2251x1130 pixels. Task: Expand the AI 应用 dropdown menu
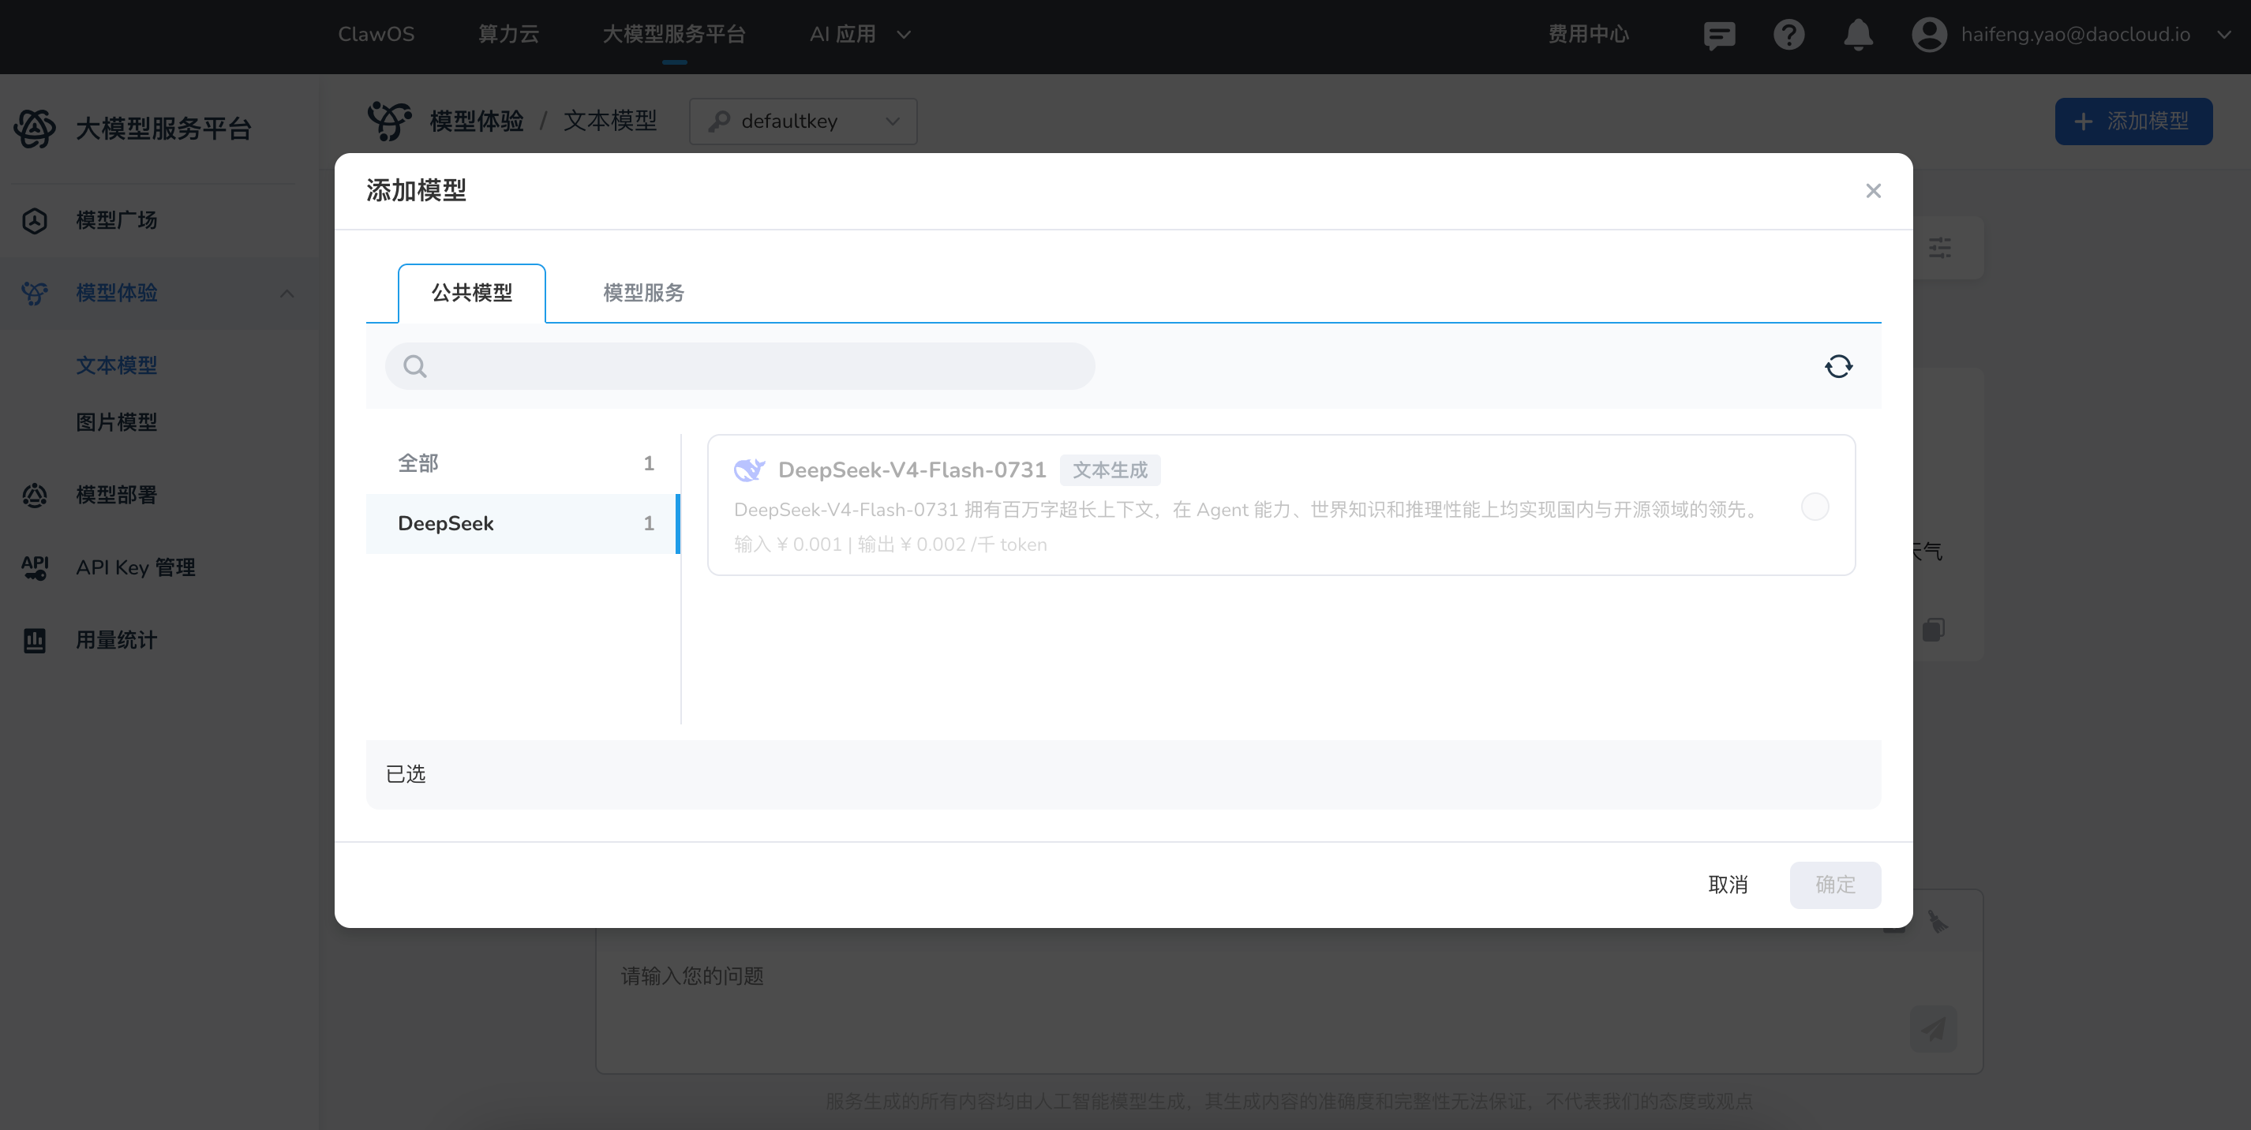861,34
